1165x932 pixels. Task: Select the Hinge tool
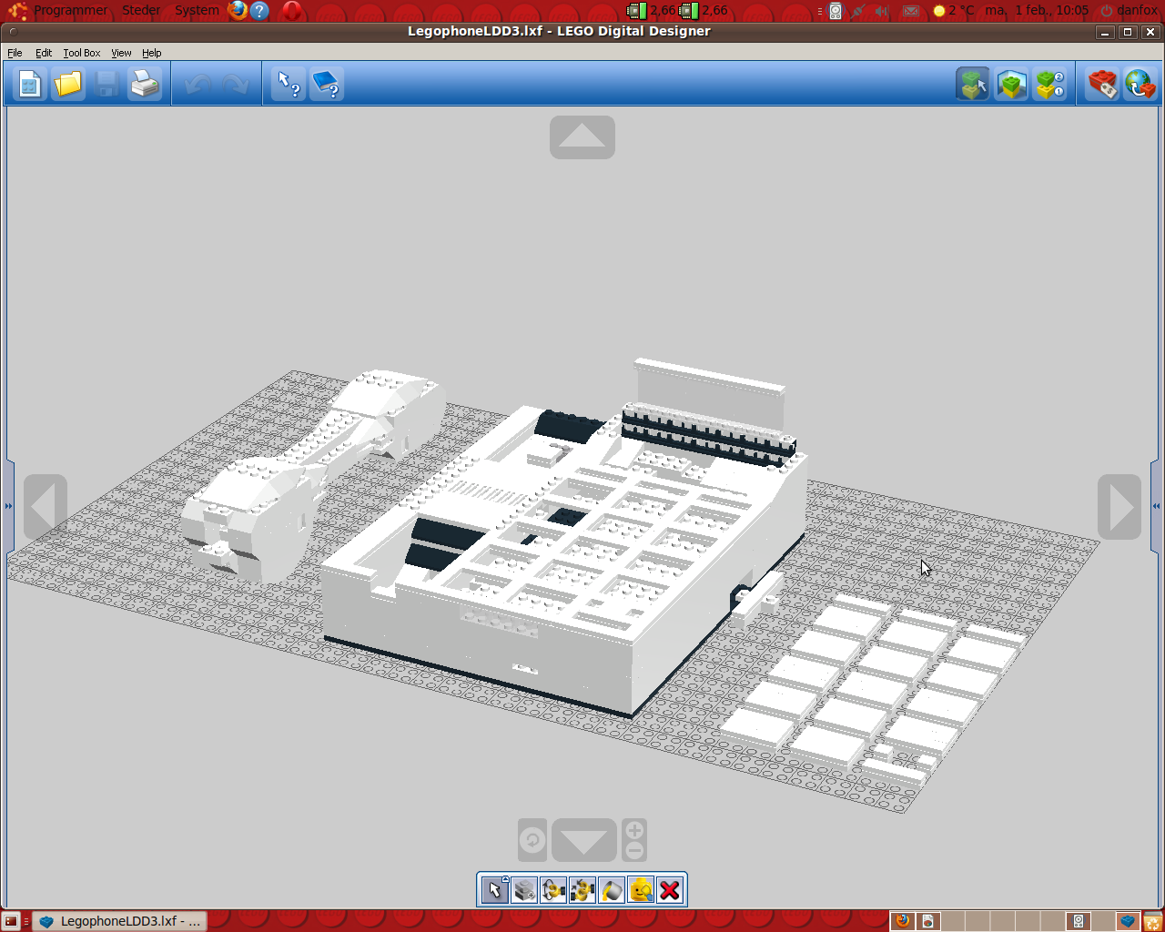tap(553, 890)
